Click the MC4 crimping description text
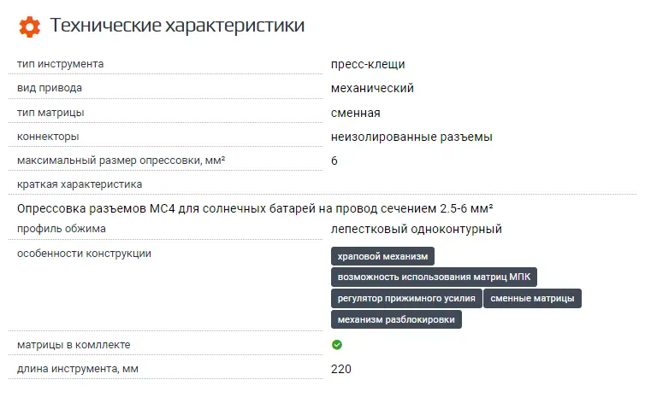Image resolution: width=645 pixels, height=403 pixels. pos(256,208)
